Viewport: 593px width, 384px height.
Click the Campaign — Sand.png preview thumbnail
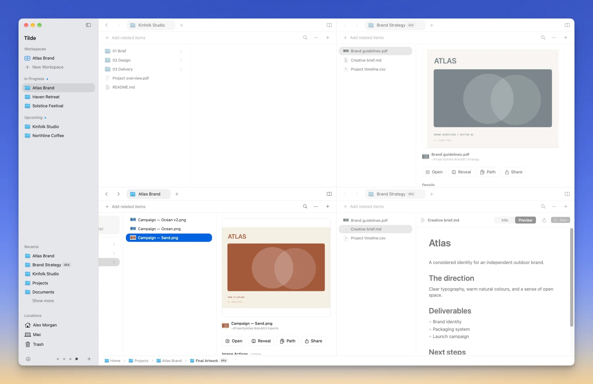pos(276,268)
